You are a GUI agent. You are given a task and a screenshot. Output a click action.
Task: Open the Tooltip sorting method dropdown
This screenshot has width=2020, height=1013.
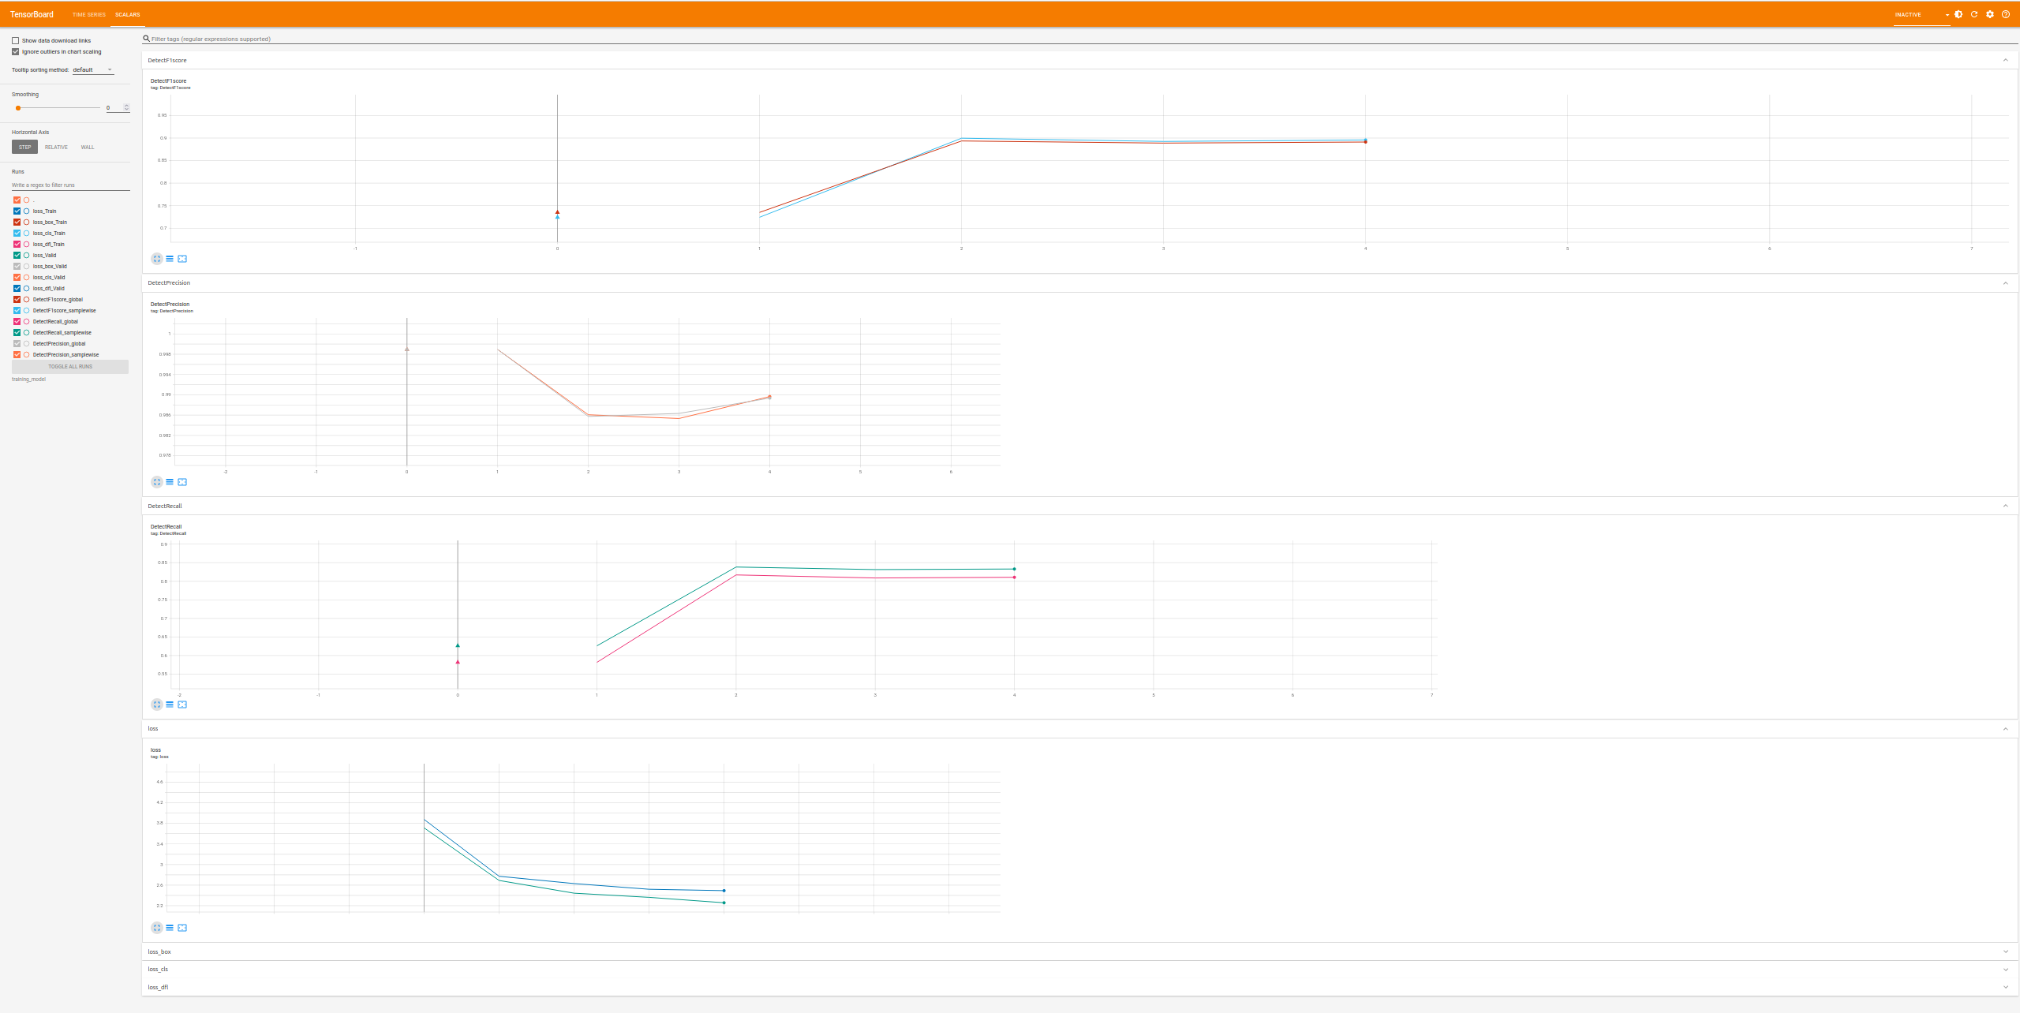coord(93,70)
